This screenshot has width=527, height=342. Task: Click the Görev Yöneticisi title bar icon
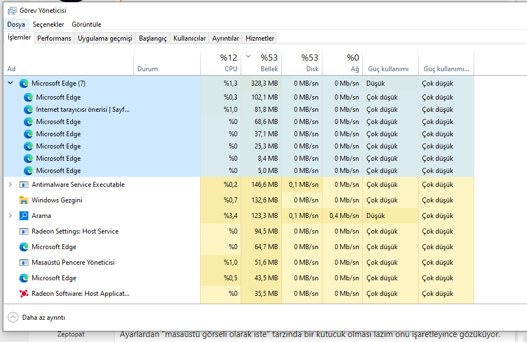click(11, 10)
